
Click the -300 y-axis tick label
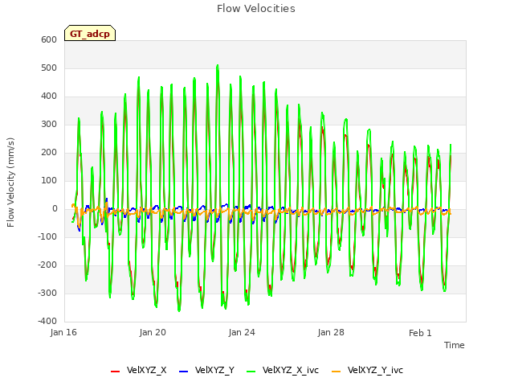(47, 293)
